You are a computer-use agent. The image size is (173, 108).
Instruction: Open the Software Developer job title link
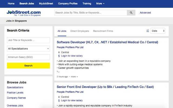[x=107, y=42]
